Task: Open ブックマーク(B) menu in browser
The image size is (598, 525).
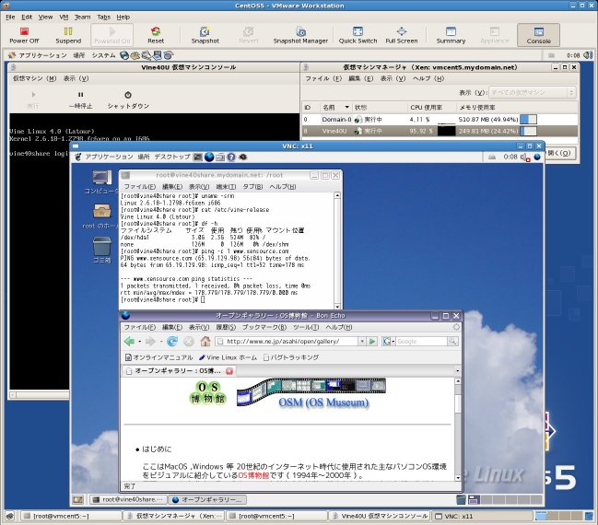Action: click(x=264, y=327)
